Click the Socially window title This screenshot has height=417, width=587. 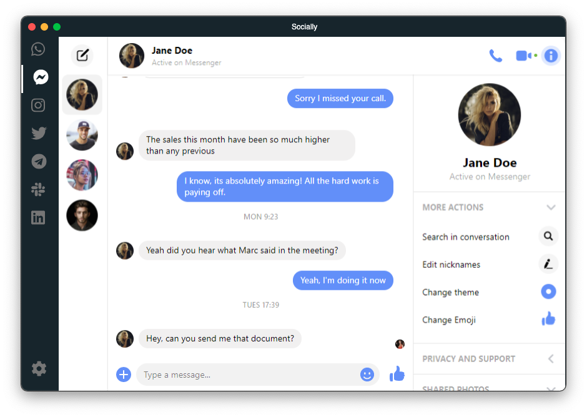tap(304, 27)
